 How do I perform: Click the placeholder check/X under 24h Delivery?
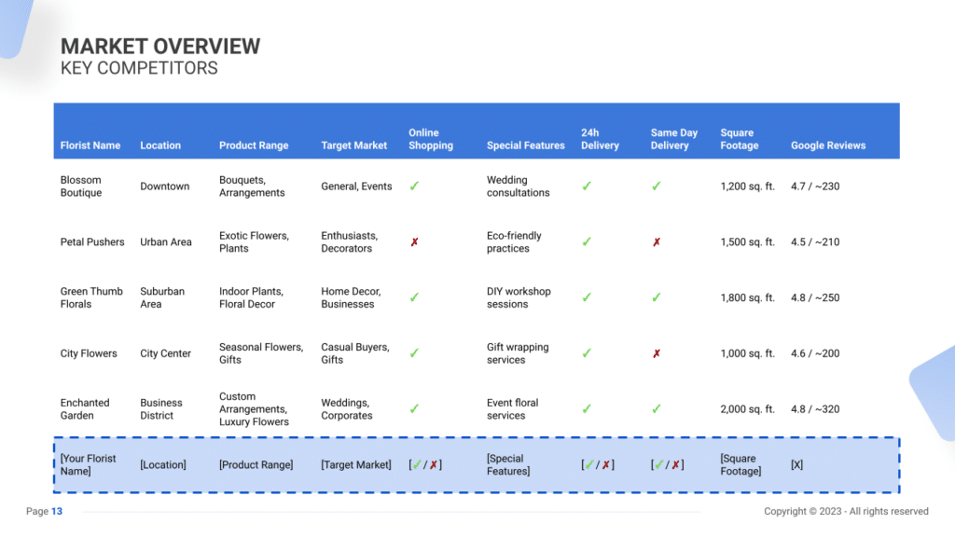(598, 465)
